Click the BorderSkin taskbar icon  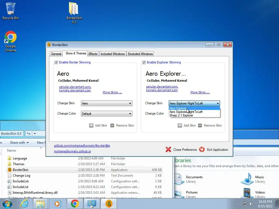point(109,204)
